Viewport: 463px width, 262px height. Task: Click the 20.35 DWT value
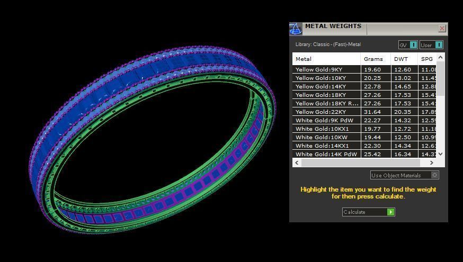[x=403, y=112]
